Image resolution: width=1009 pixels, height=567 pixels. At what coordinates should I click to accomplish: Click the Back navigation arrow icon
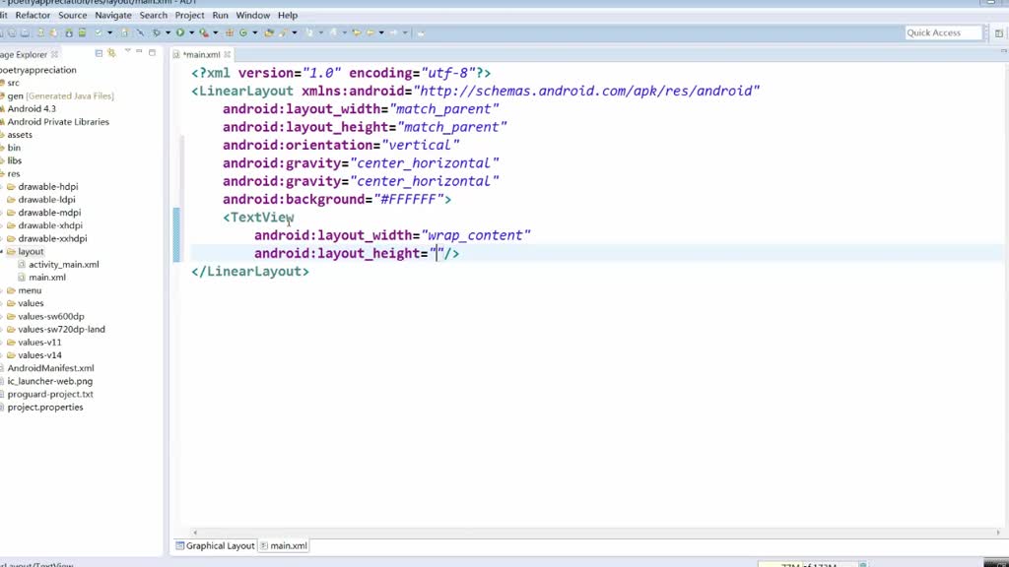point(370,32)
